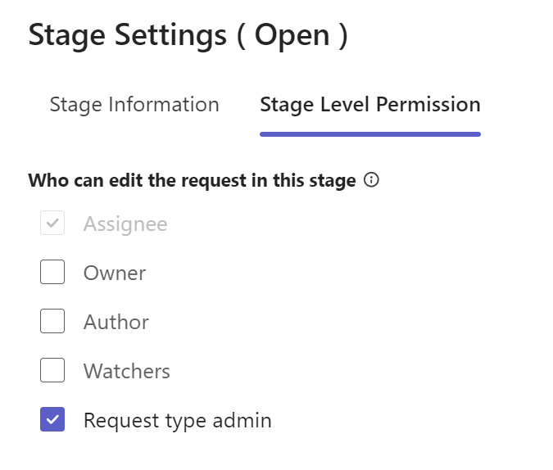Switch to the Stage Information tab

click(134, 104)
